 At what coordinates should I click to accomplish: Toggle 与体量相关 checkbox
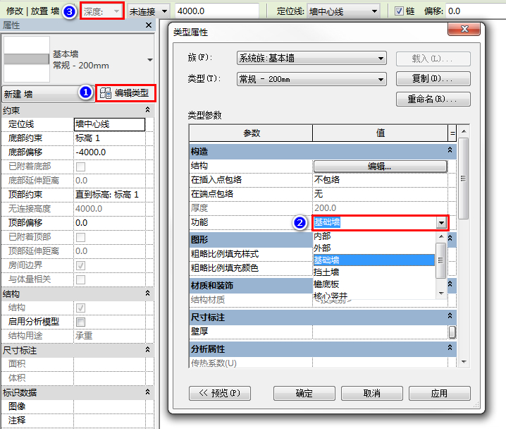tap(80, 279)
